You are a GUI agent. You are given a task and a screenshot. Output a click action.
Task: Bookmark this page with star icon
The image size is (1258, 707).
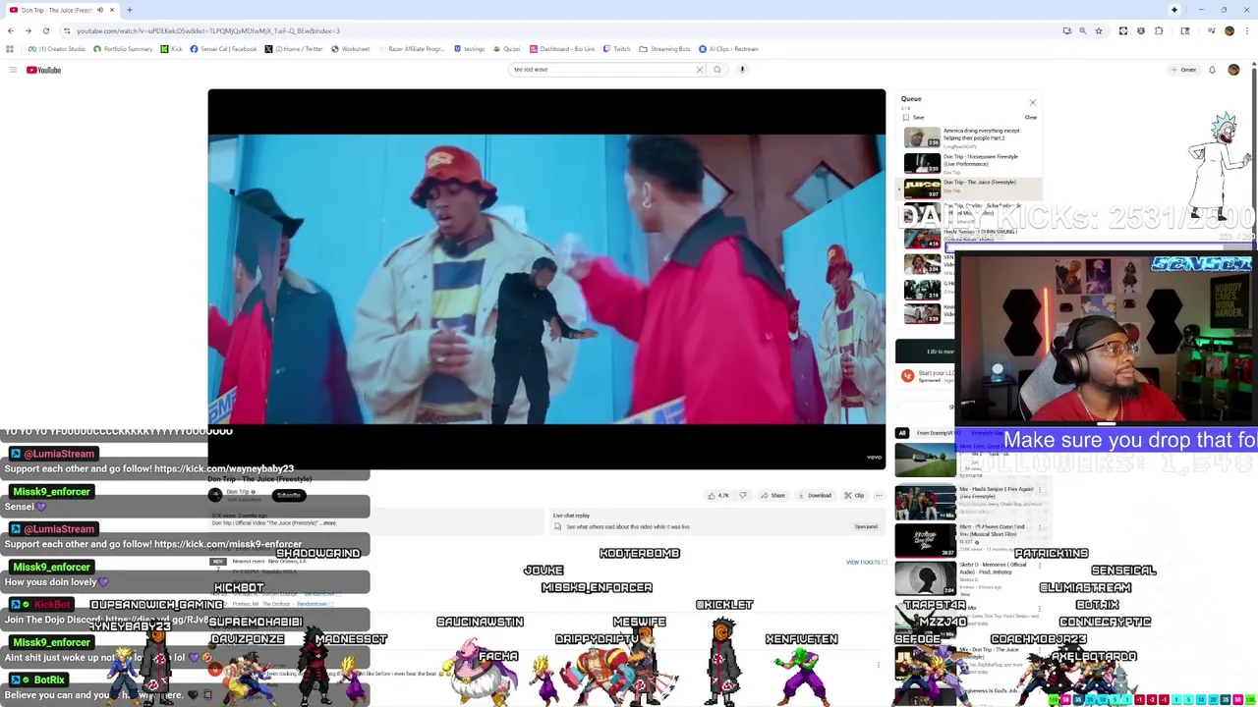pyautogui.click(x=1099, y=30)
